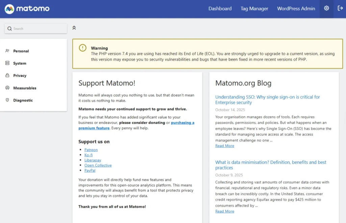Click the sign out arrow icon

click(x=340, y=8)
